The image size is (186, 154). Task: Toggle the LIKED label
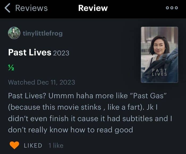click(33, 145)
